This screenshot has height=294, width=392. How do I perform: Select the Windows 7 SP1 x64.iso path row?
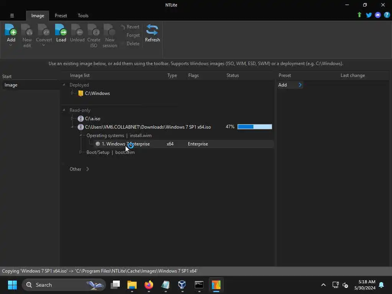tap(148, 127)
